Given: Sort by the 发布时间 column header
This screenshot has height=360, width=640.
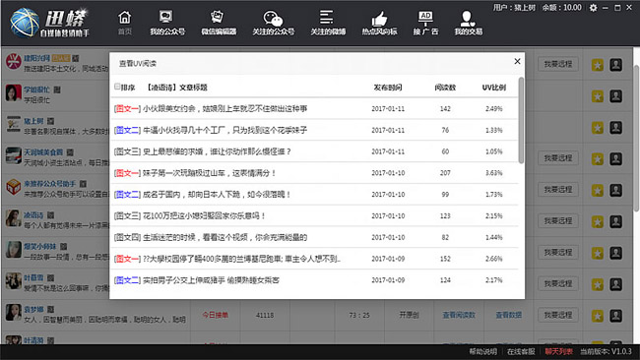Looking at the screenshot, I should 388,88.
